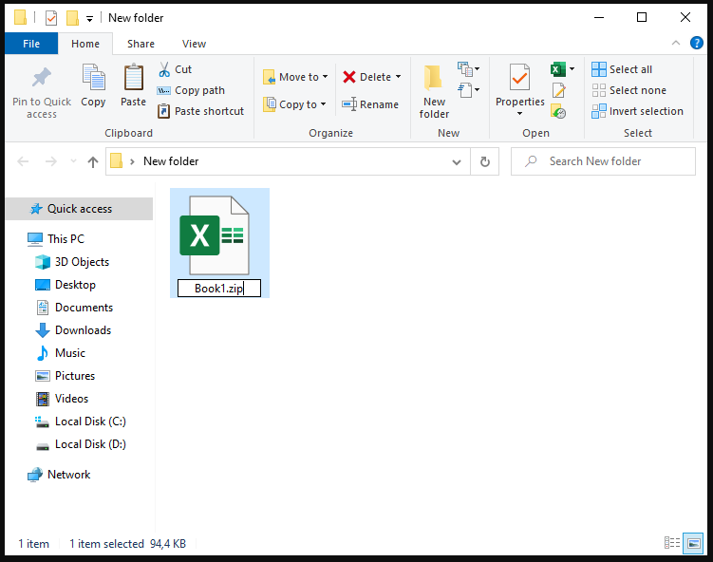Click Paste shortcut in the ribbon

[200, 111]
